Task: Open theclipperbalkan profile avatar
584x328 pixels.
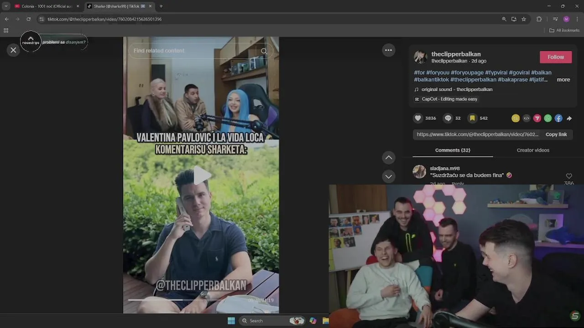Action: point(420,57)
